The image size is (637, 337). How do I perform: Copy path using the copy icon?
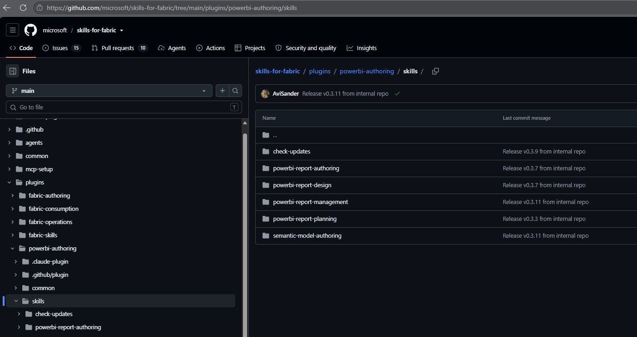(435, 71)
